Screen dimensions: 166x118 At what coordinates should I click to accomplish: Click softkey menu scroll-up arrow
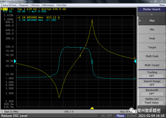pyautogui.click(x=152, y=14)
